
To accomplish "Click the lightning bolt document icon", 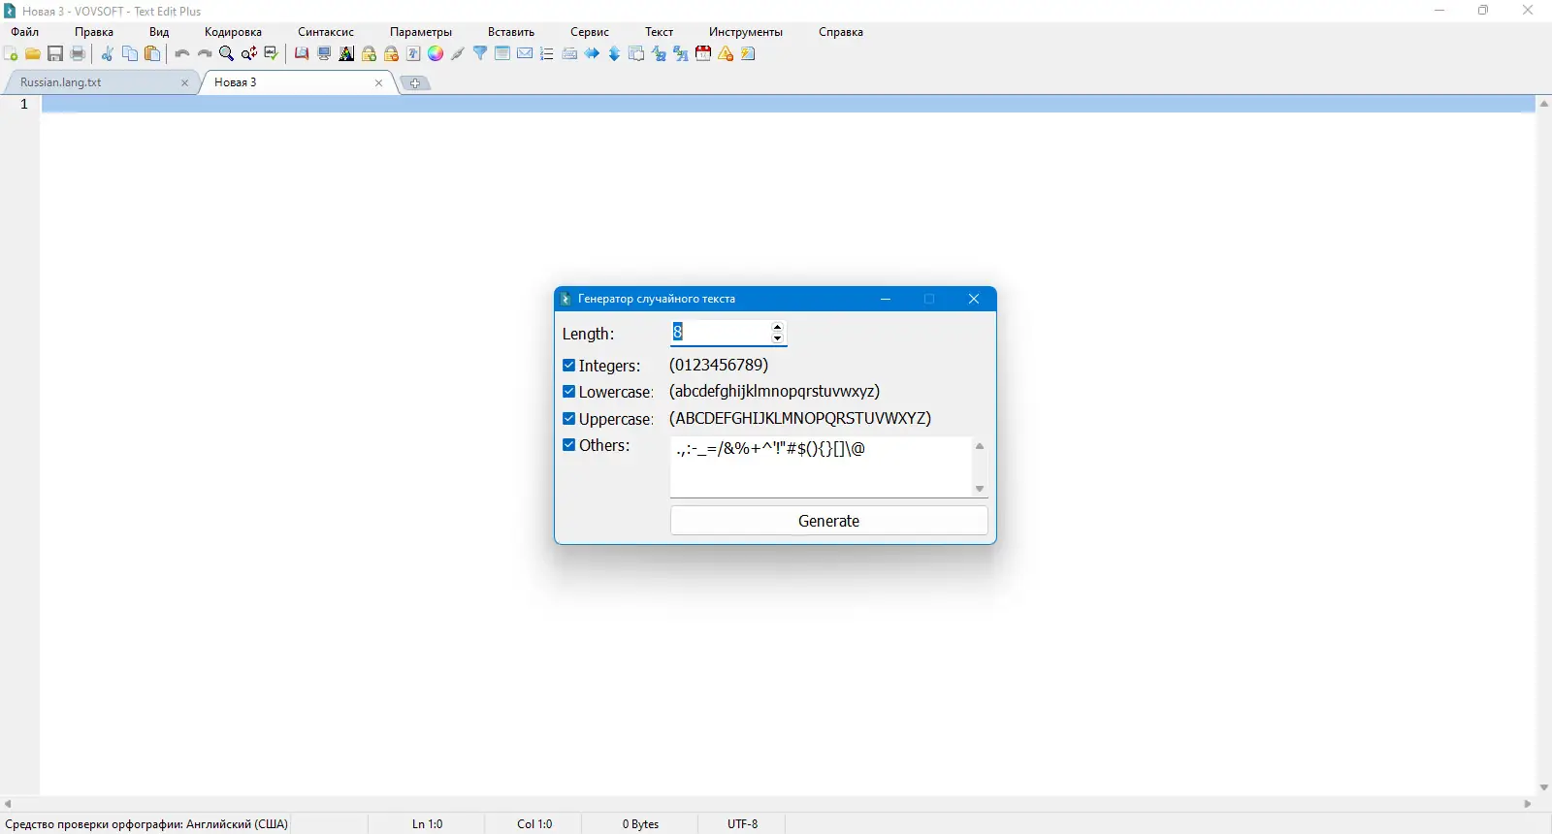I will tap(748, 53).
